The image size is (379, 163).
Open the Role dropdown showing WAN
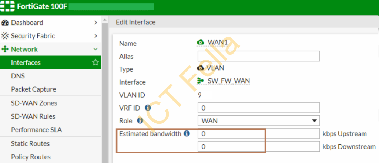click(x=259, y=120)
